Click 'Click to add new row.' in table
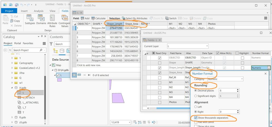 [x=89, y=65]
